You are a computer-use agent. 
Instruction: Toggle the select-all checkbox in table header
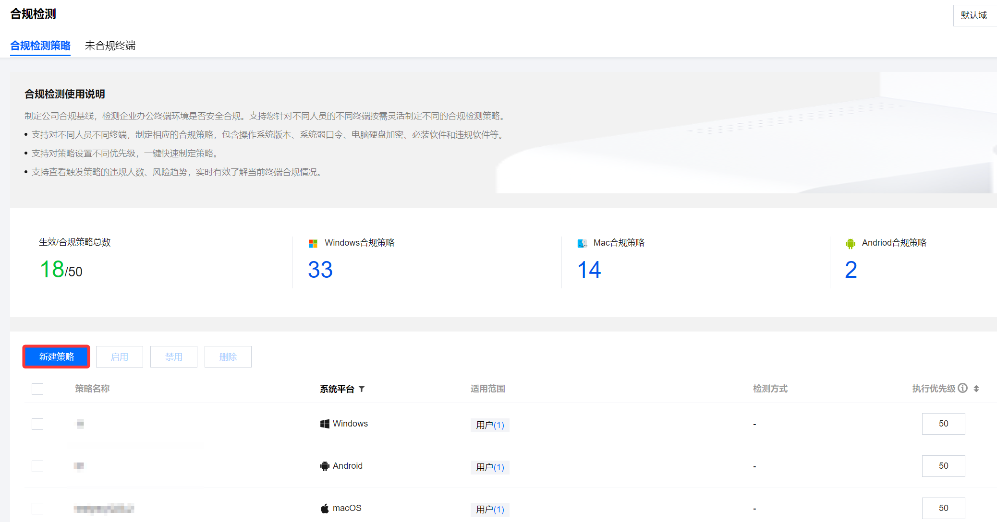tap(37, 389)
